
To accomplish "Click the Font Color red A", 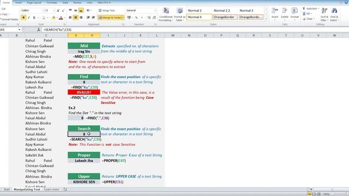I will (x=61, y=17).
